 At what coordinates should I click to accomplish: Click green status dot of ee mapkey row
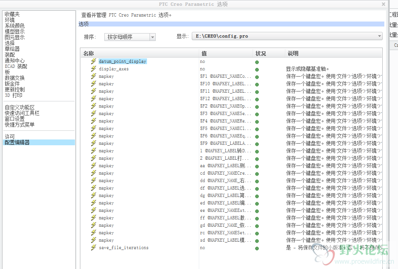tap(257, 211)
